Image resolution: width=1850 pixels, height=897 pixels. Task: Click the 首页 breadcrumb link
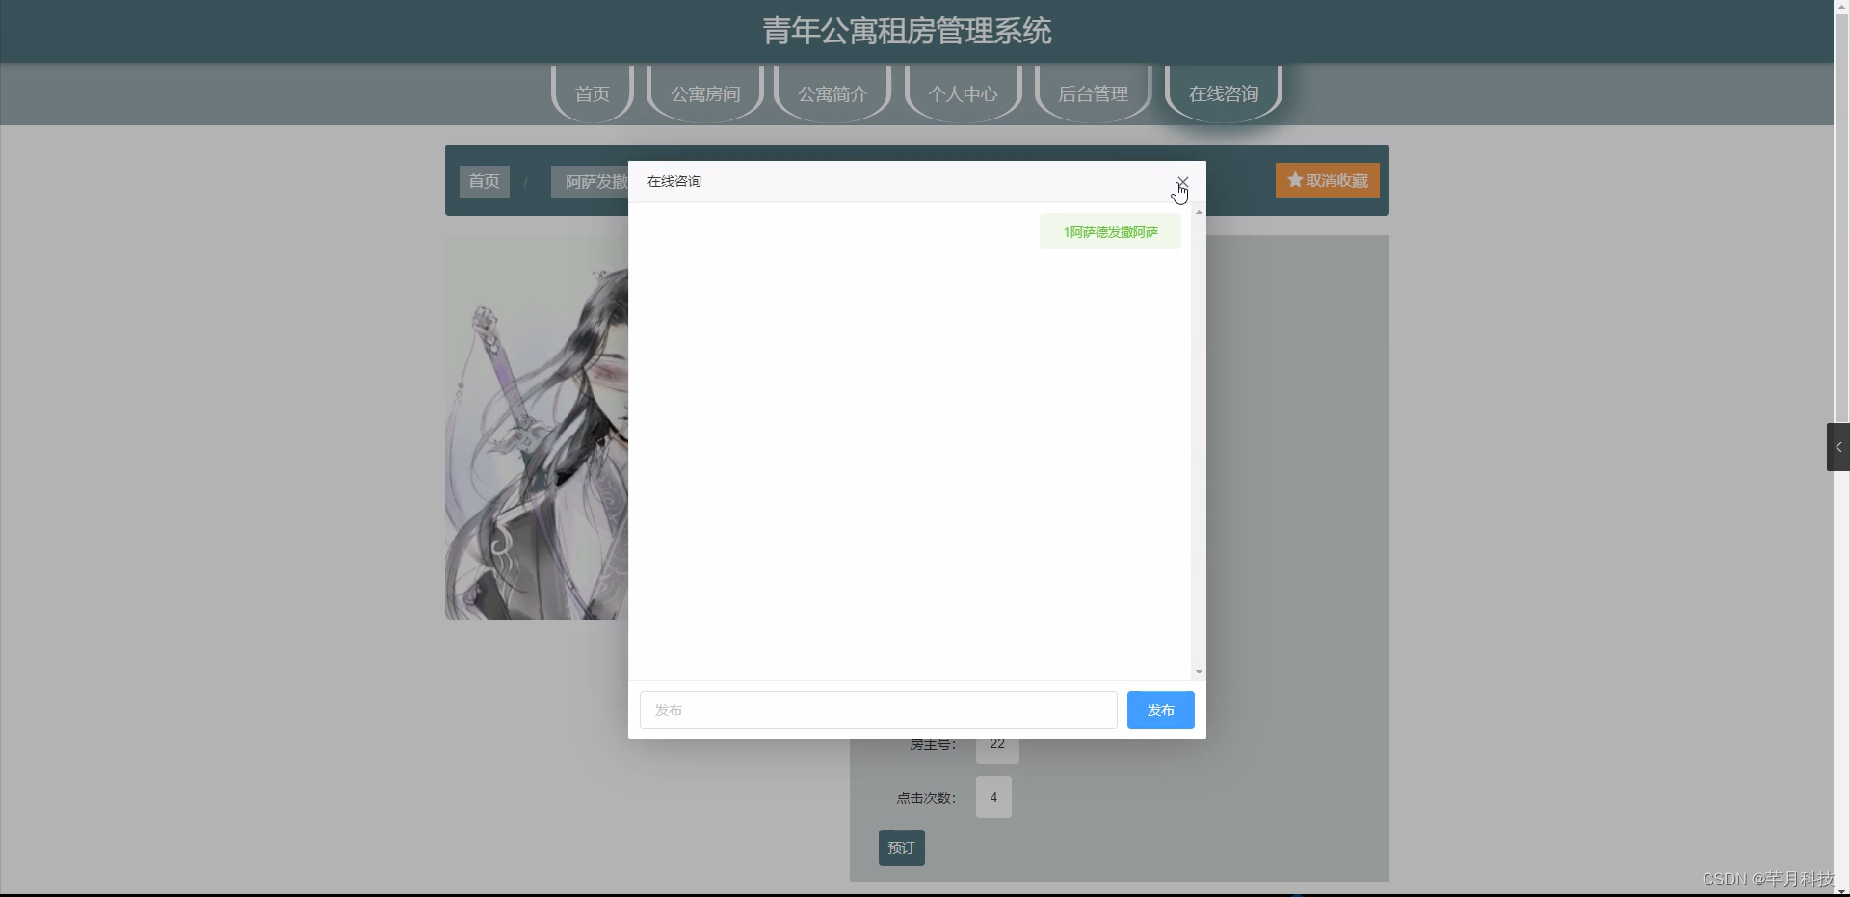tap(484, 181)
